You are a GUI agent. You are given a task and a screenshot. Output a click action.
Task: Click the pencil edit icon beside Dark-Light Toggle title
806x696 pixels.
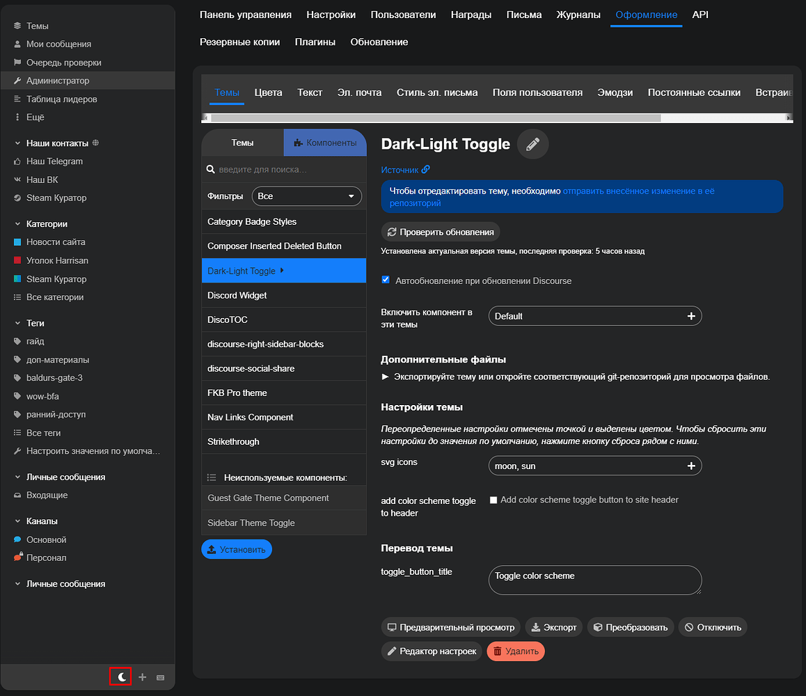tap(533, 145)
